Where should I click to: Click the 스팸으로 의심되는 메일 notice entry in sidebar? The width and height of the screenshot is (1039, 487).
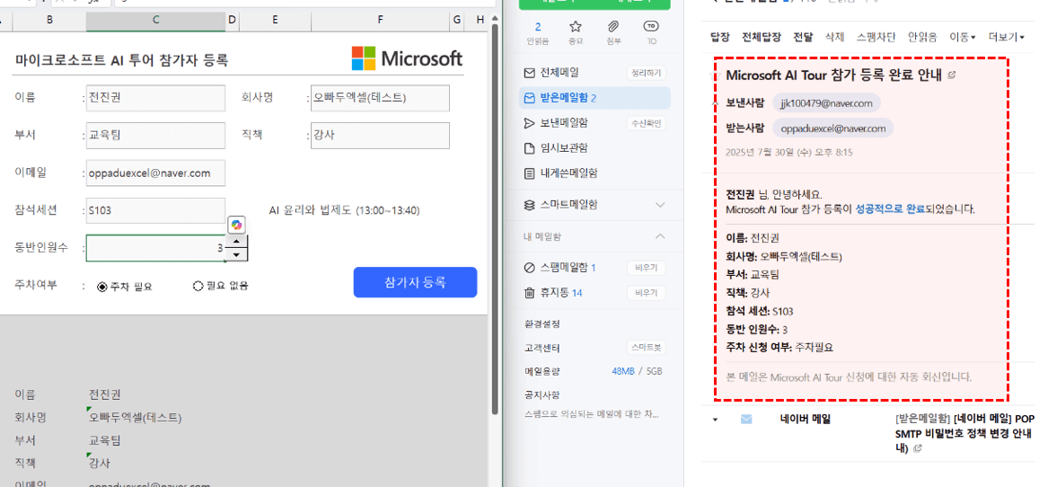(592, 414)
